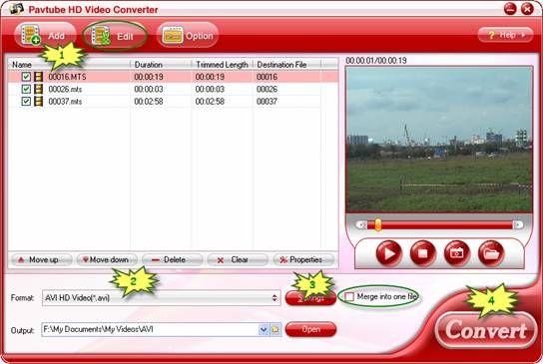Enable Merge into one file checkbox
Viewport: 543px width, 364px height.
coord(349,297)
